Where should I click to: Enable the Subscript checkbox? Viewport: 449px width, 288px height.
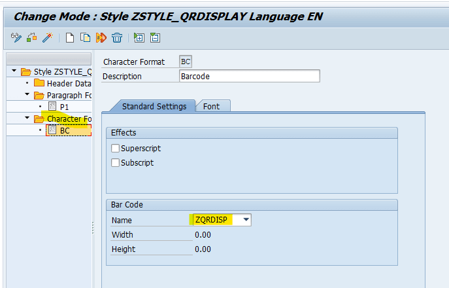coord(115,162)
